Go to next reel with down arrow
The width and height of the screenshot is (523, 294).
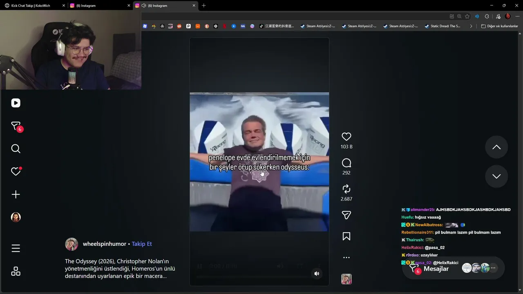496,176
